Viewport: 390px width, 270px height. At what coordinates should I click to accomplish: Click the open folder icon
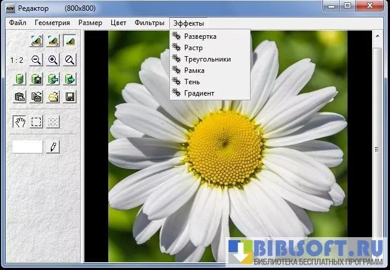pyautogui.click(x=53, y=97)
